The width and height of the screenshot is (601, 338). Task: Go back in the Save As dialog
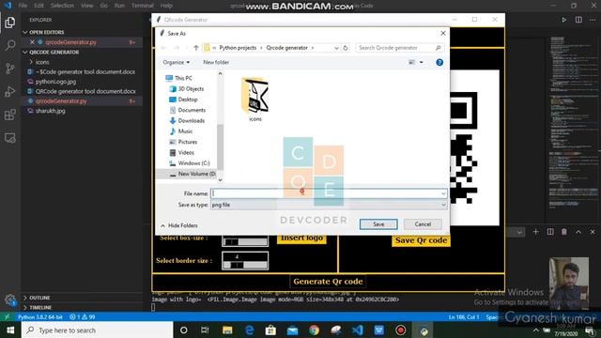click(x=163, y=48)
